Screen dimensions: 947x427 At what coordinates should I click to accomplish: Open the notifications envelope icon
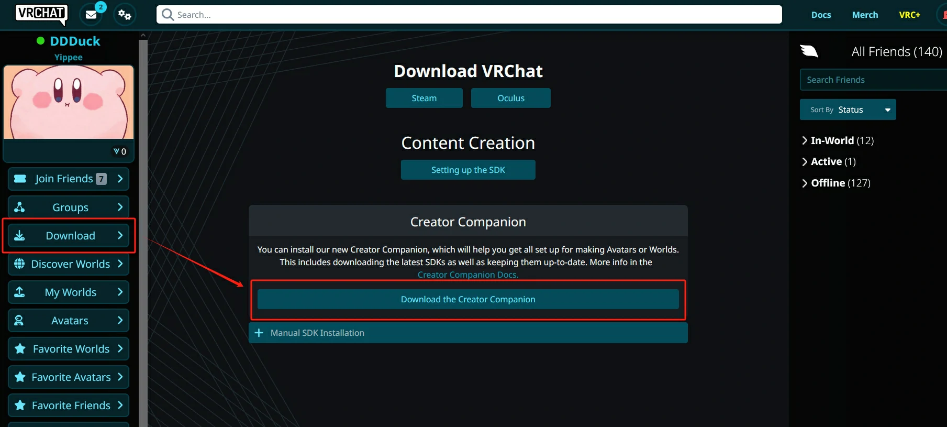click(91, 15)
